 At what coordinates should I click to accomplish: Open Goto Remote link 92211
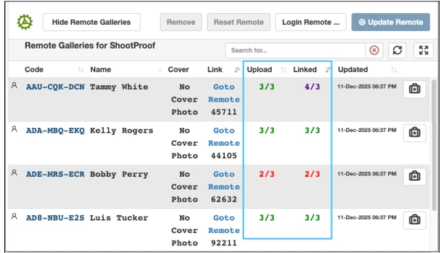[x=224, y=224]
